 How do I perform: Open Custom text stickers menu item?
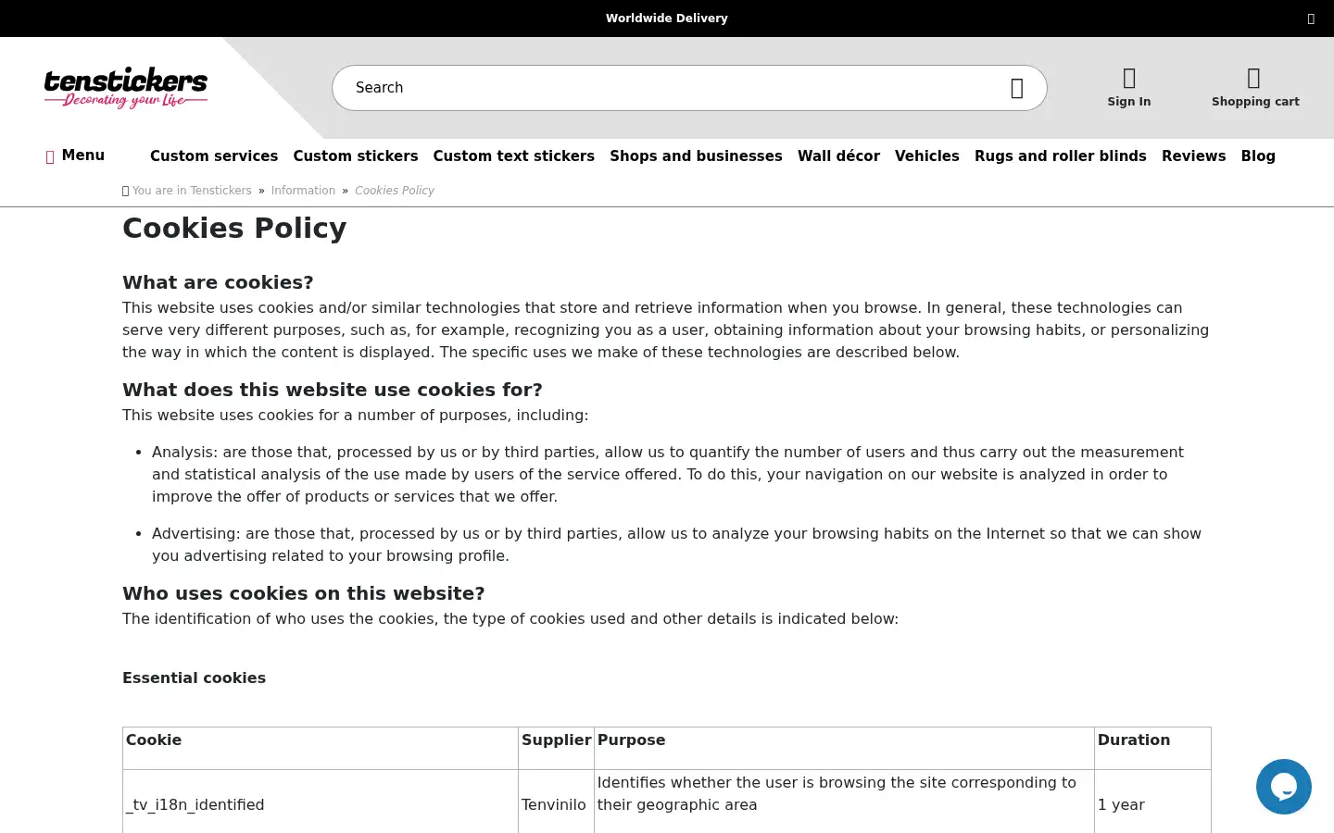click(x=514, y=156)
